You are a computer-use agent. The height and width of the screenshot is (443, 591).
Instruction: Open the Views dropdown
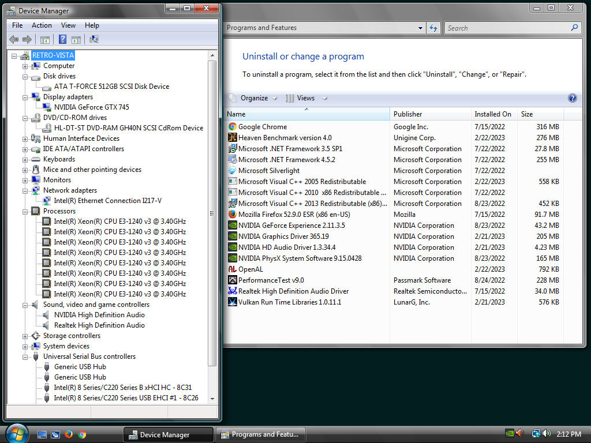pyautogui.click(x=308, y=98)
